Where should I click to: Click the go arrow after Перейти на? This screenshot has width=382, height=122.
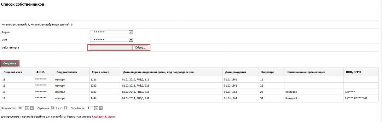click(x=101, y=108)
